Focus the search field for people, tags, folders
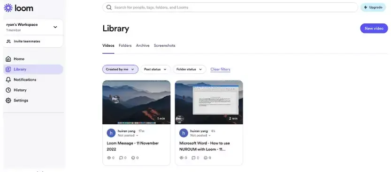 tap(230, 7)
